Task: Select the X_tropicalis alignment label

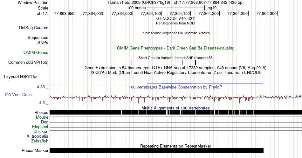Action: click(38, 136)
